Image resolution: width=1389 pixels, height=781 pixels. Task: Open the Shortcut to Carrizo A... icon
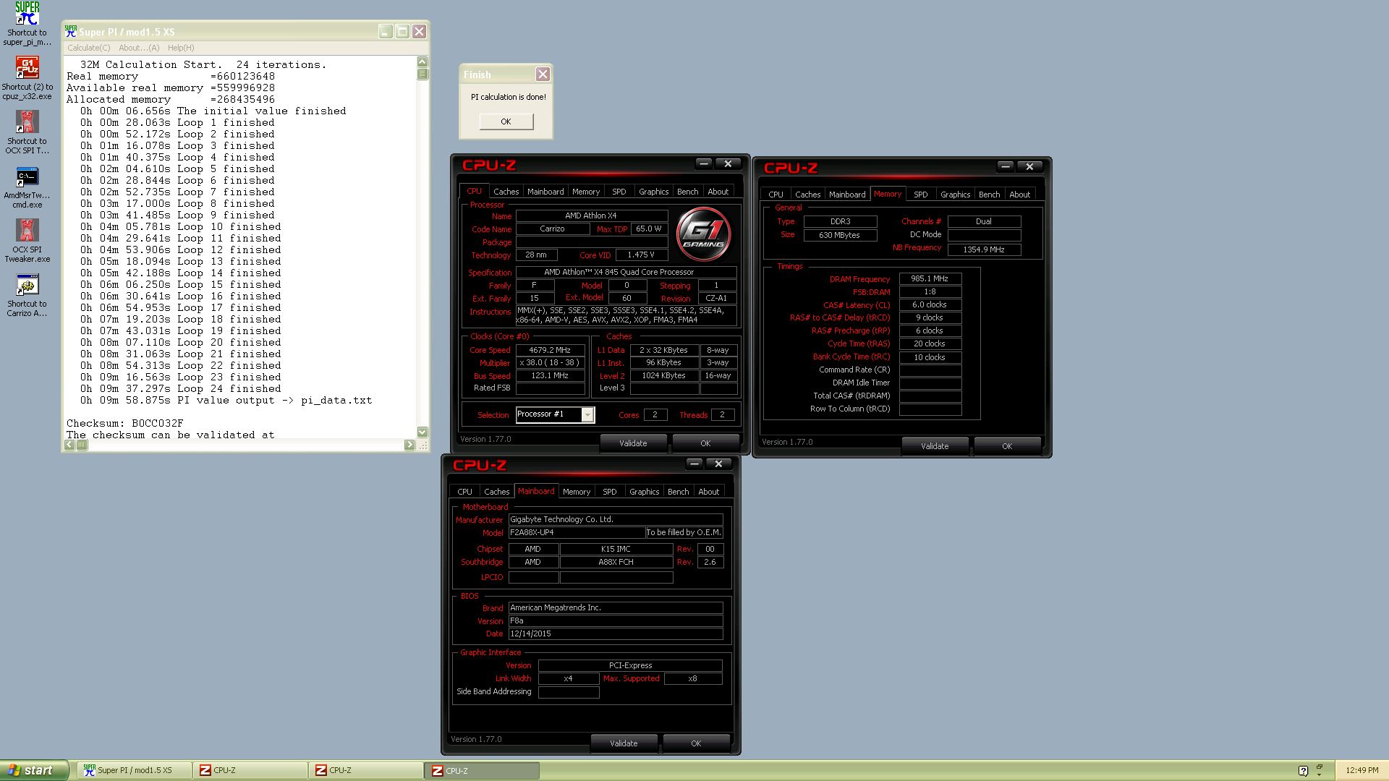(x=27, y=295)
